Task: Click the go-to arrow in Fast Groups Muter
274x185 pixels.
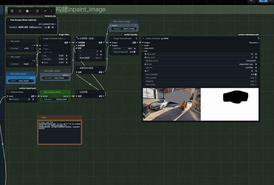Action: click(53, 27)
